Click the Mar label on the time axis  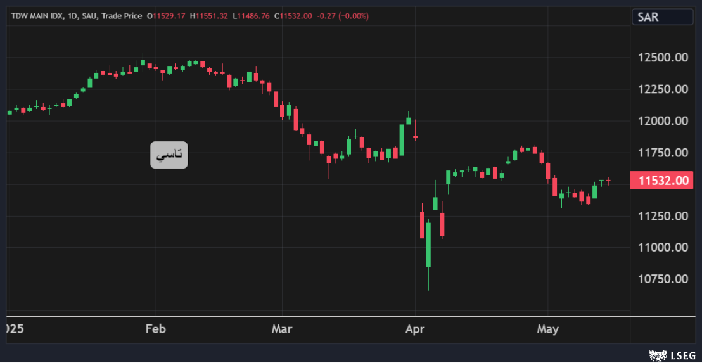tap(281, 329)
